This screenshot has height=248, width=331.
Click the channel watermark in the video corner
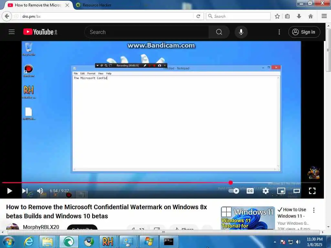click(x=314, y=173)
